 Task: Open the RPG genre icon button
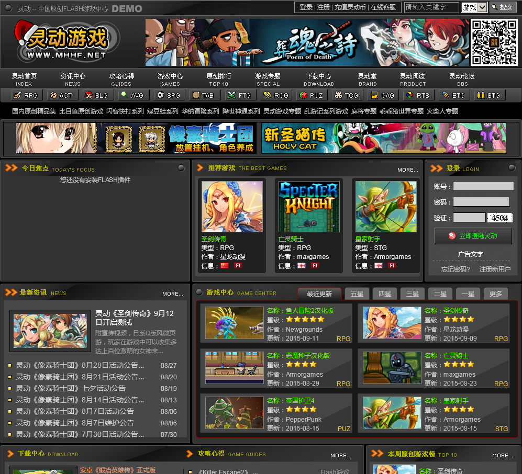tap(27, 95)
